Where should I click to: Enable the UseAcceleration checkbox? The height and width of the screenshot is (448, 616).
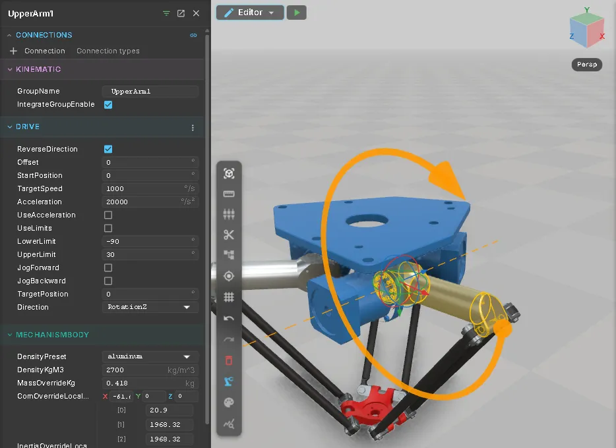pos(108,215)
